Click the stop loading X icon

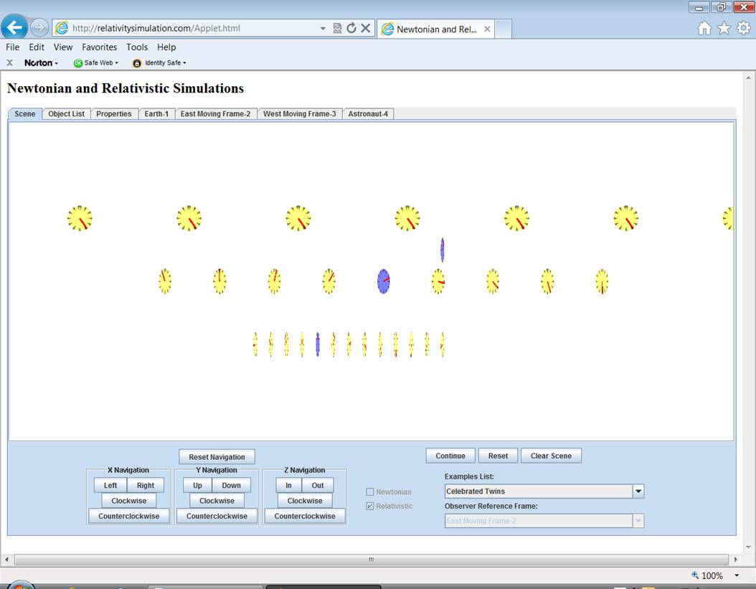365,28
